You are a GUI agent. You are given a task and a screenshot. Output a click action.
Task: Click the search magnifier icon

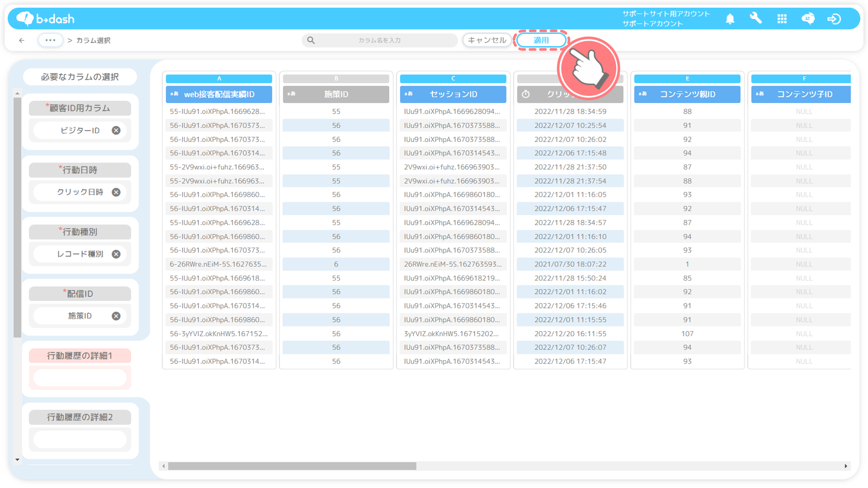pos(311,40)
